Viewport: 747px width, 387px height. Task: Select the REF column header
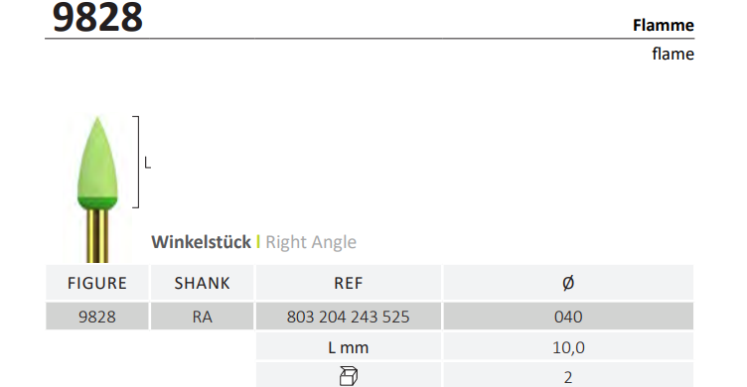349,283
